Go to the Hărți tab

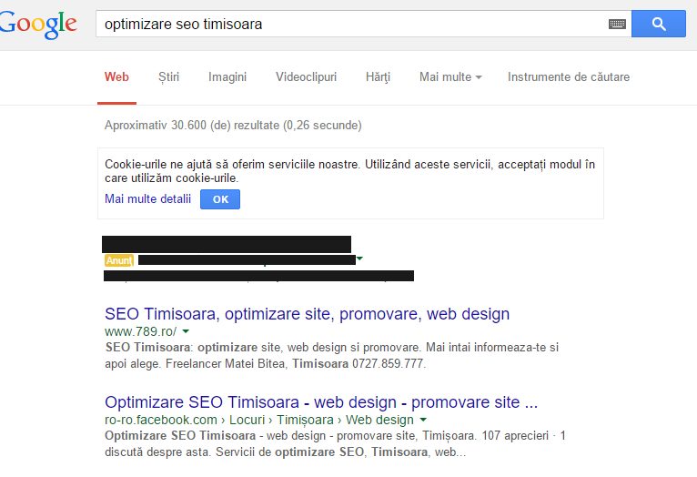click(x=377, y=77)
